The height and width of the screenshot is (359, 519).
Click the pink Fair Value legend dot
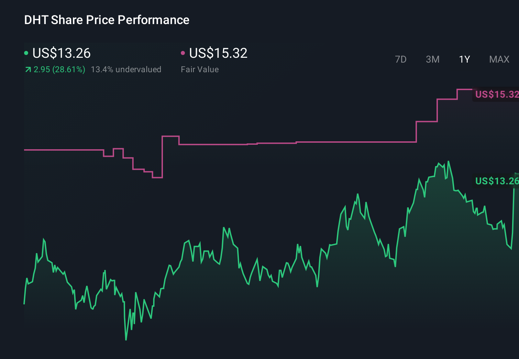click(x=183, y=53)
